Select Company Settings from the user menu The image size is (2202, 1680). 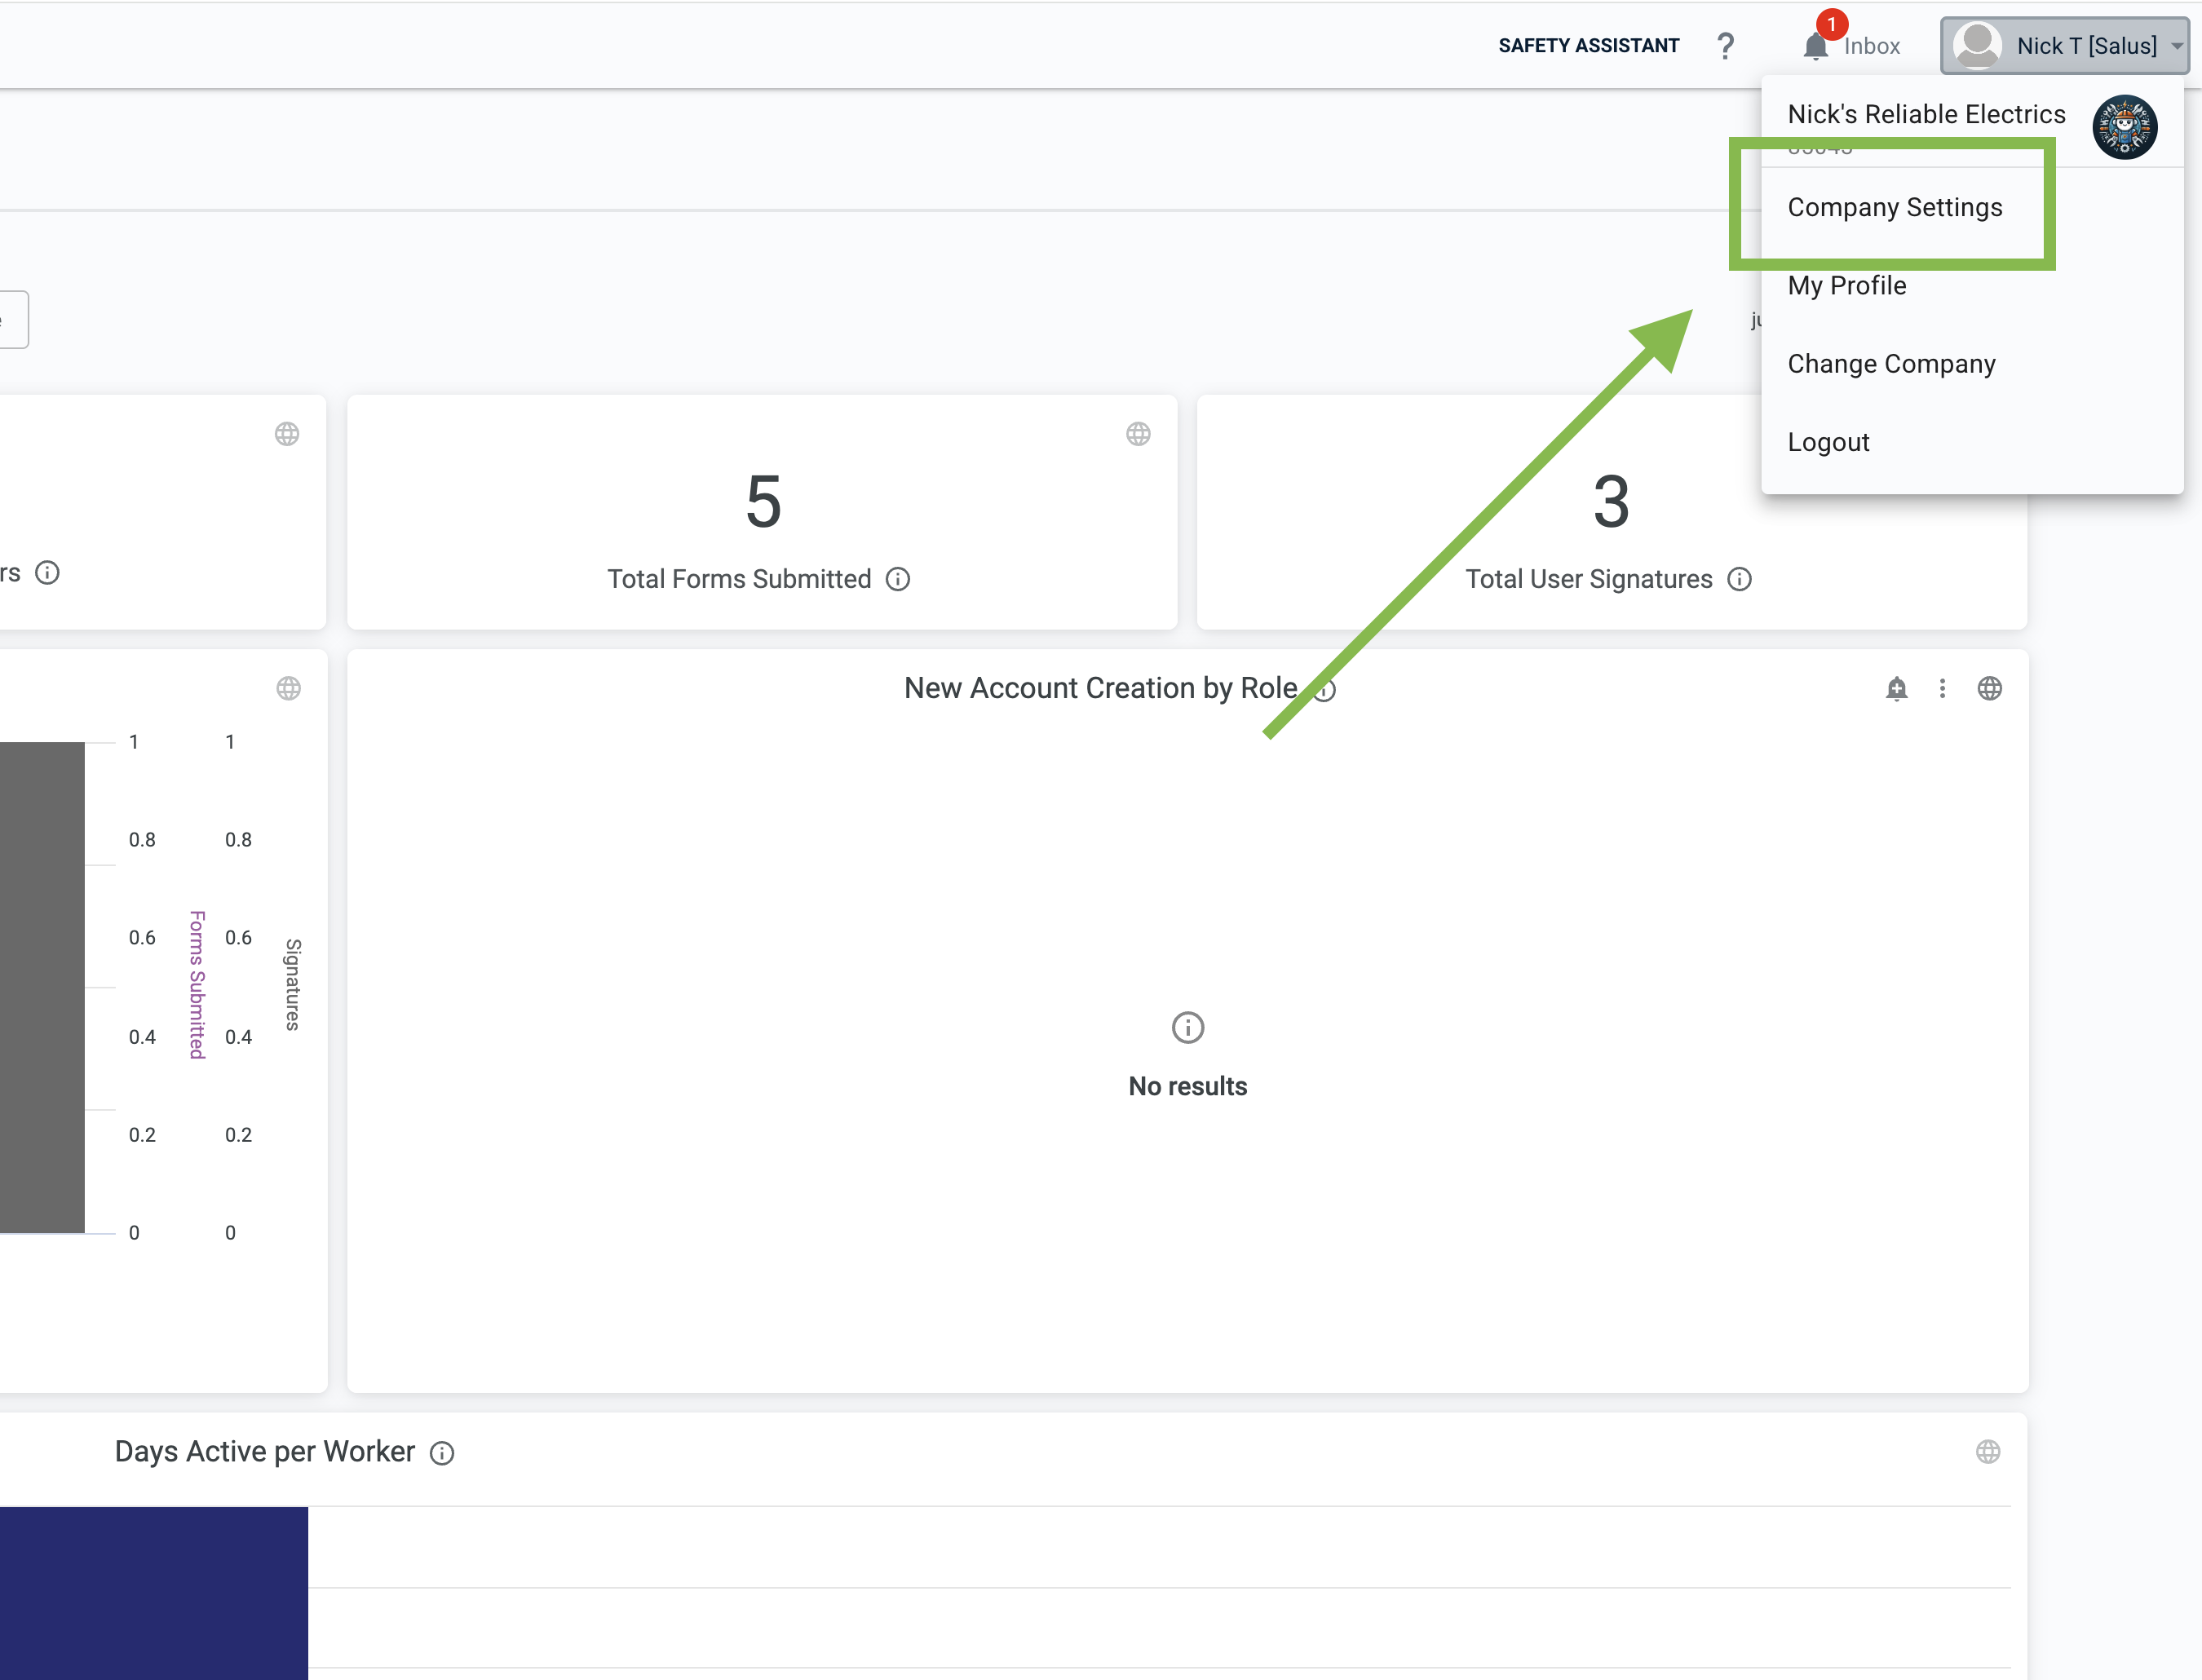pos(1894,207)
